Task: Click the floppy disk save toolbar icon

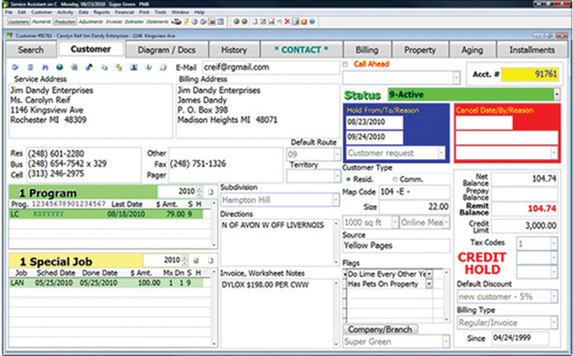Action: (x=271, y=22)
